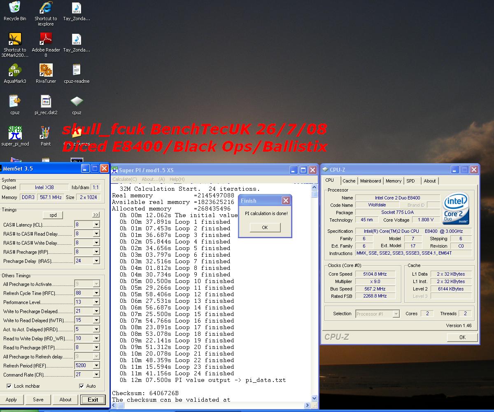Click the Loop 24 finished line

(177, 373)
